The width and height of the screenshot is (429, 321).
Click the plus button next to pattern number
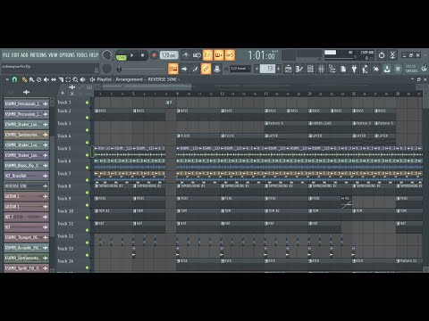click(278, 69)
